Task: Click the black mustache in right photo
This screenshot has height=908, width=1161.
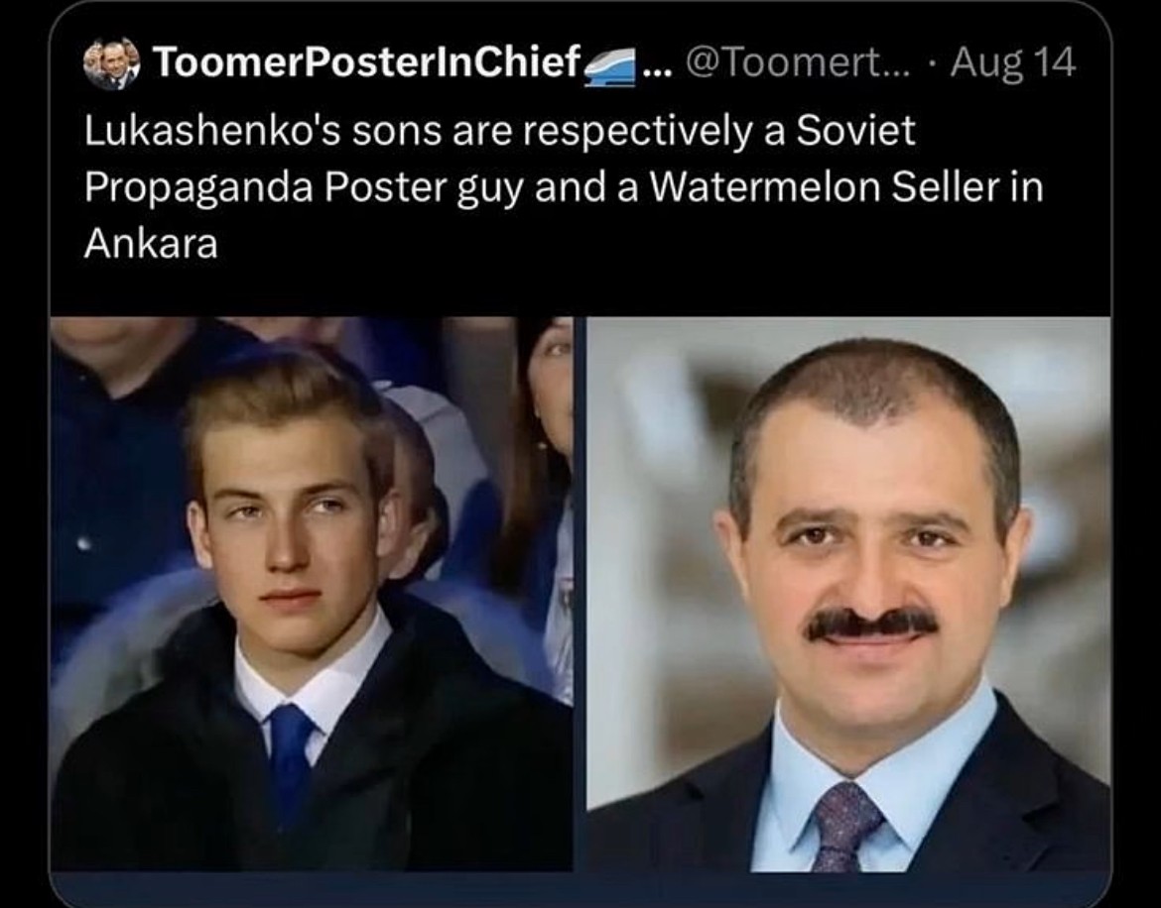Action: (871, 624)
